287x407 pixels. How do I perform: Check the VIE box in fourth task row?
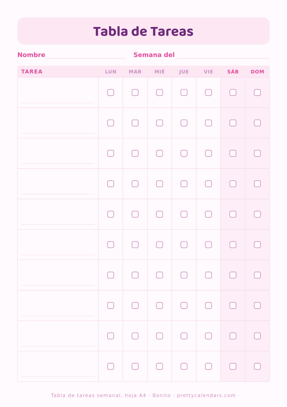208,184
